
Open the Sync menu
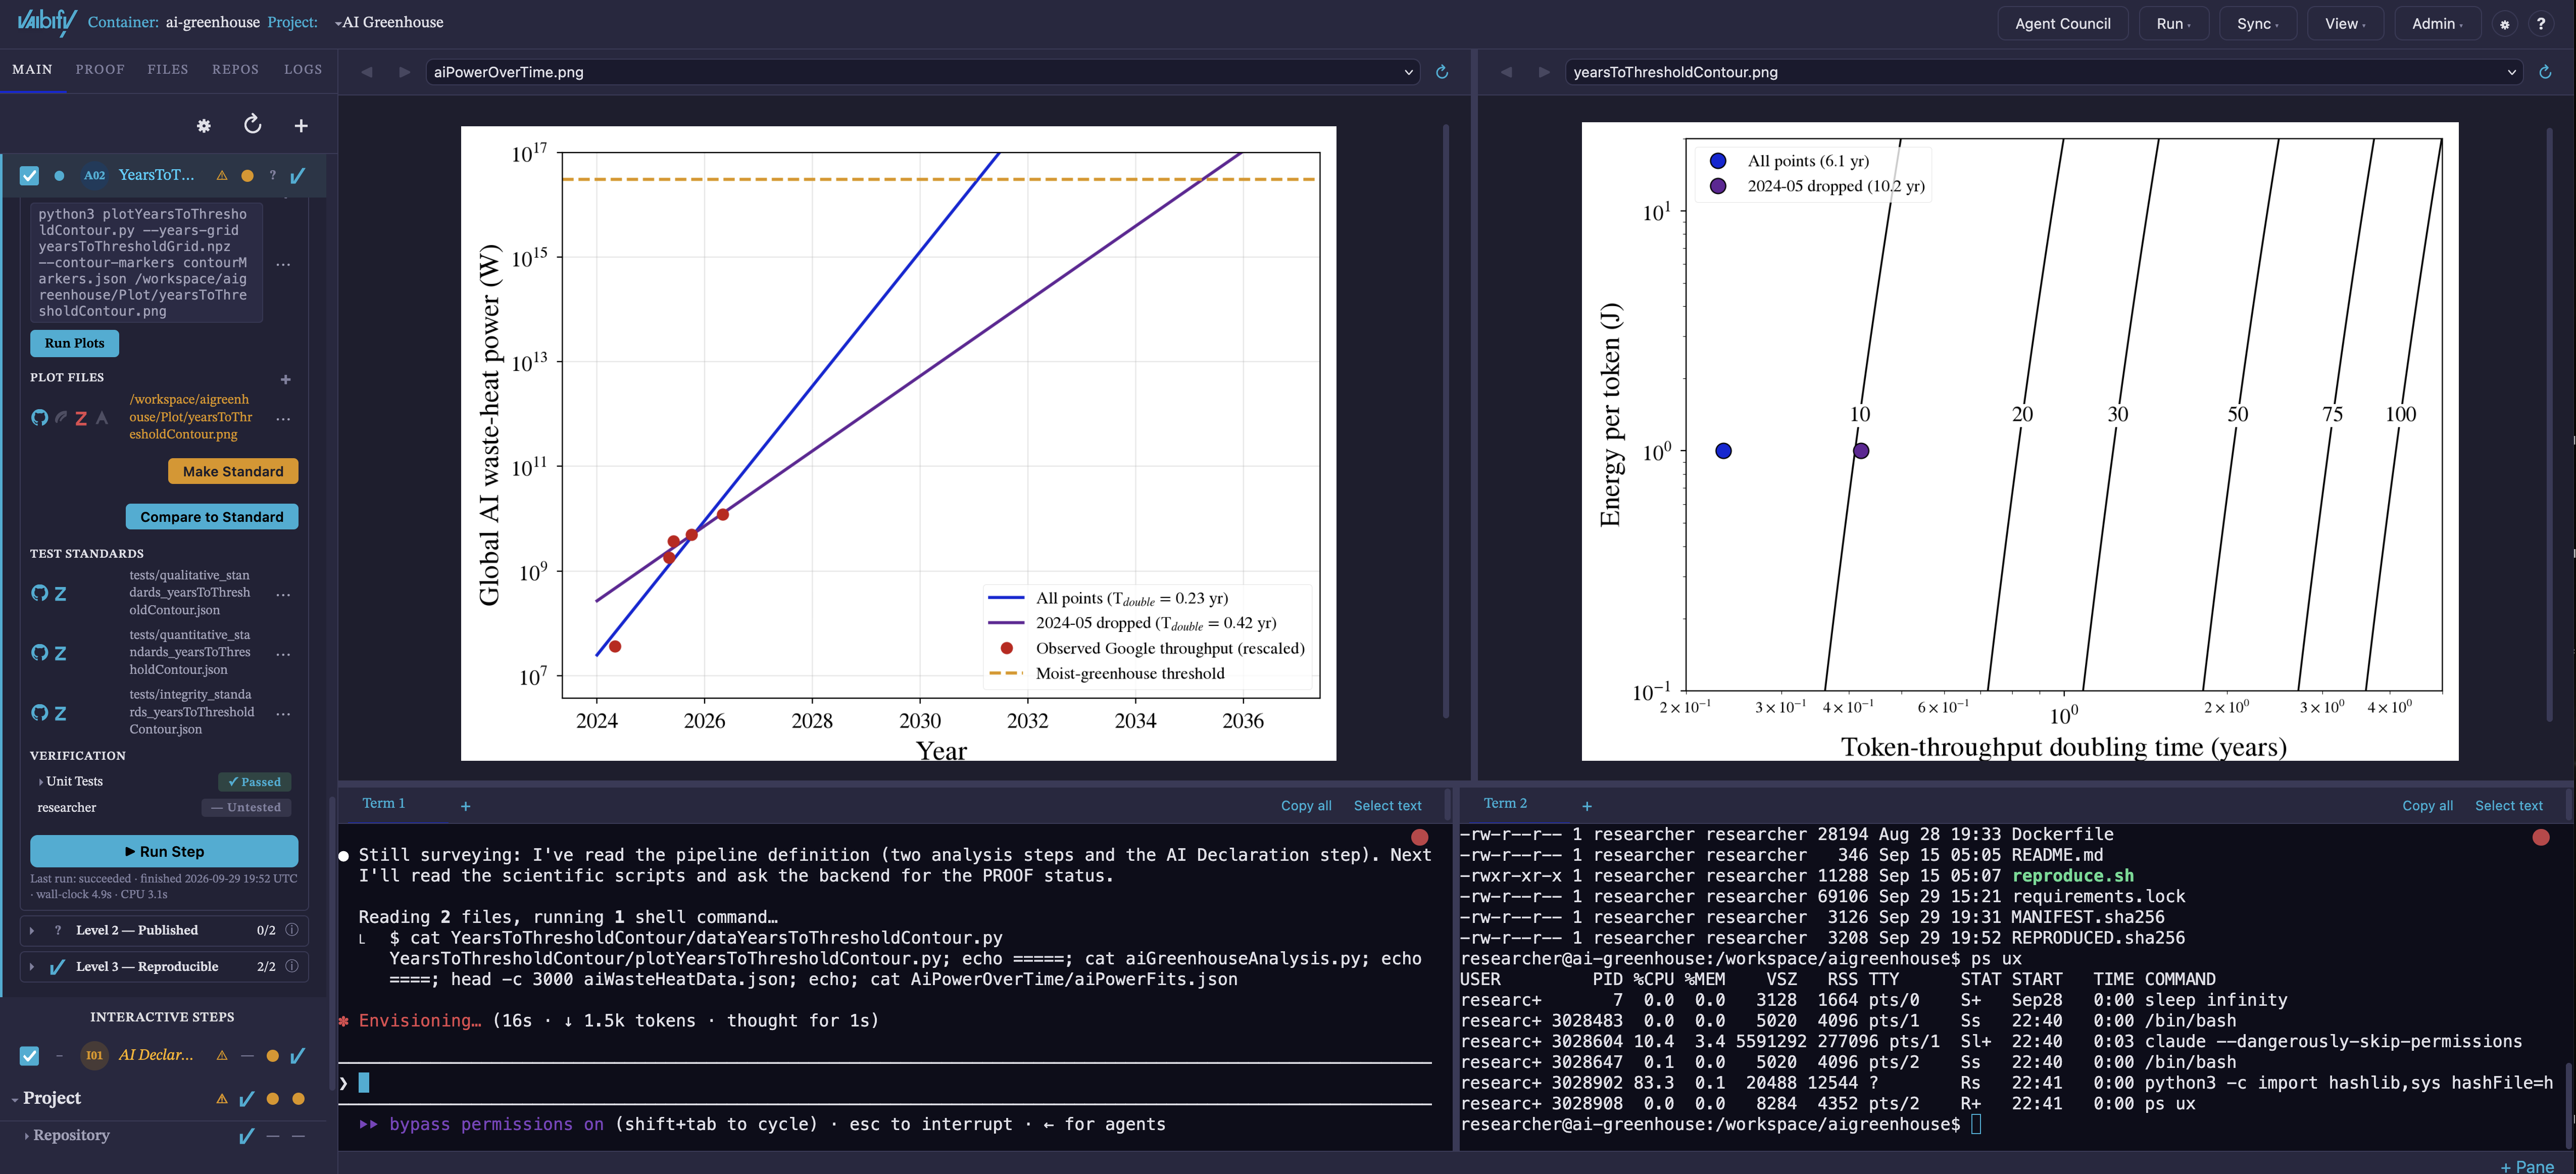[2257, 24]
